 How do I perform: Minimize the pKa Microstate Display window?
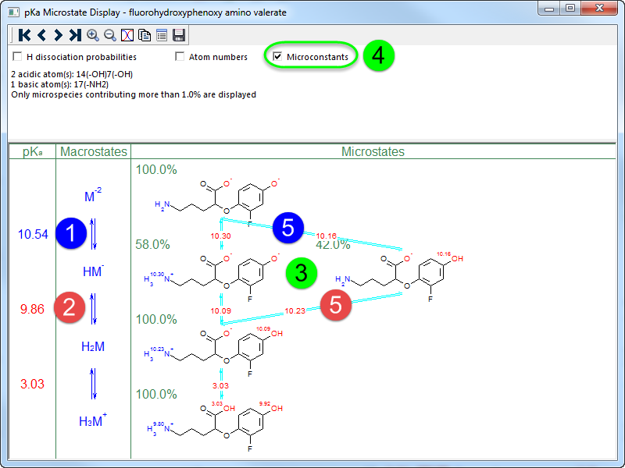pos(549,9)
